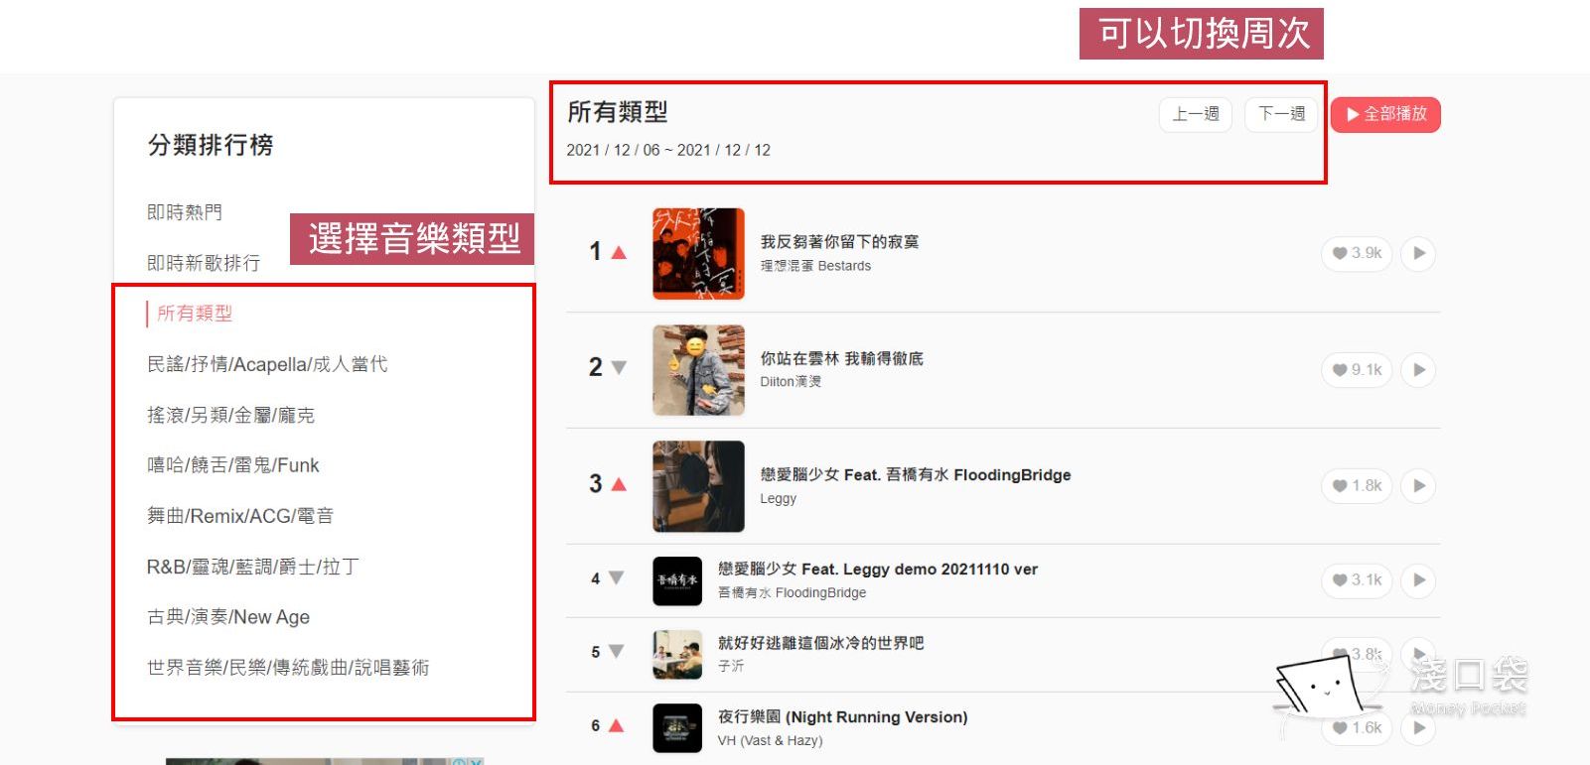Open artist link 吾橋有水 FloodingBridge
1590x765 pixels.
pyautogui.click(x=792, y=592)
